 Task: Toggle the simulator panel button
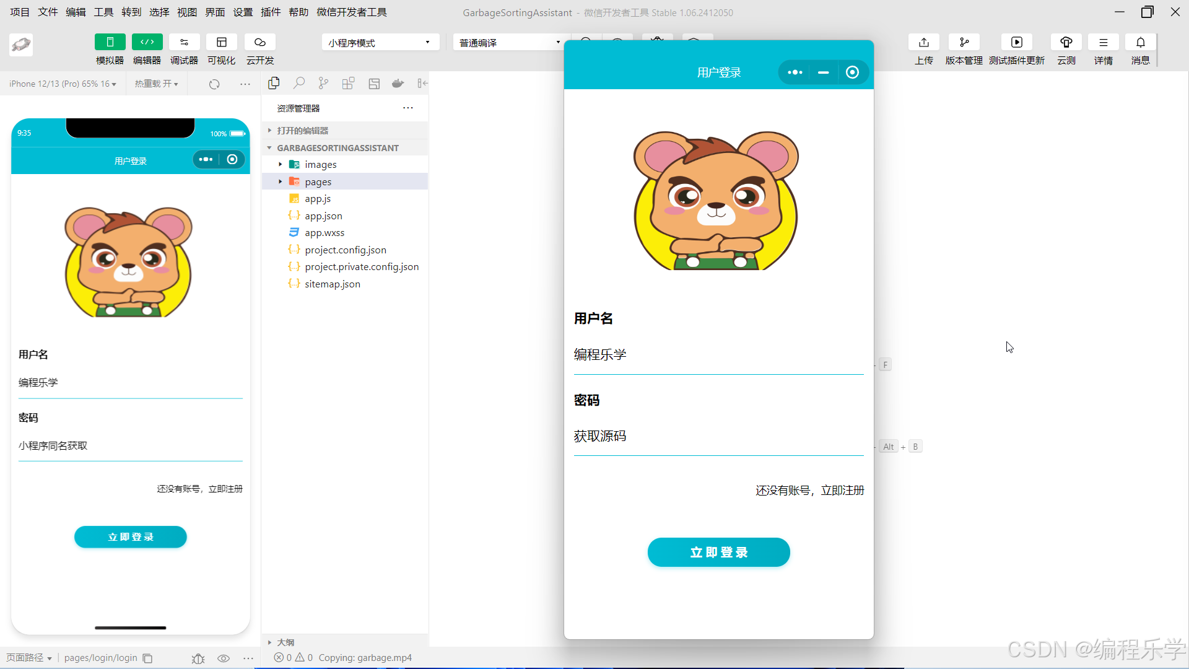pos(110,42)
